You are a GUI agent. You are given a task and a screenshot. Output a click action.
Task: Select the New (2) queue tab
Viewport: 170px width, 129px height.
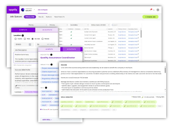pos(41,17)
